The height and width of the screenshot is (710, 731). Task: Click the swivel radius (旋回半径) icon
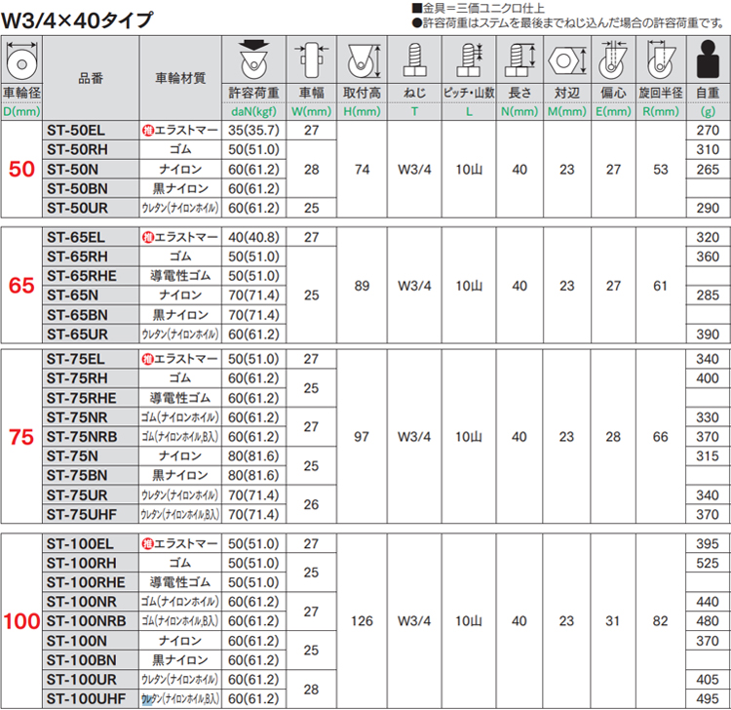point(662,61)
